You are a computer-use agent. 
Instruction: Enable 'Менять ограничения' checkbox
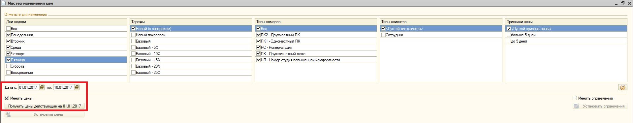click(x=575, y=98)
